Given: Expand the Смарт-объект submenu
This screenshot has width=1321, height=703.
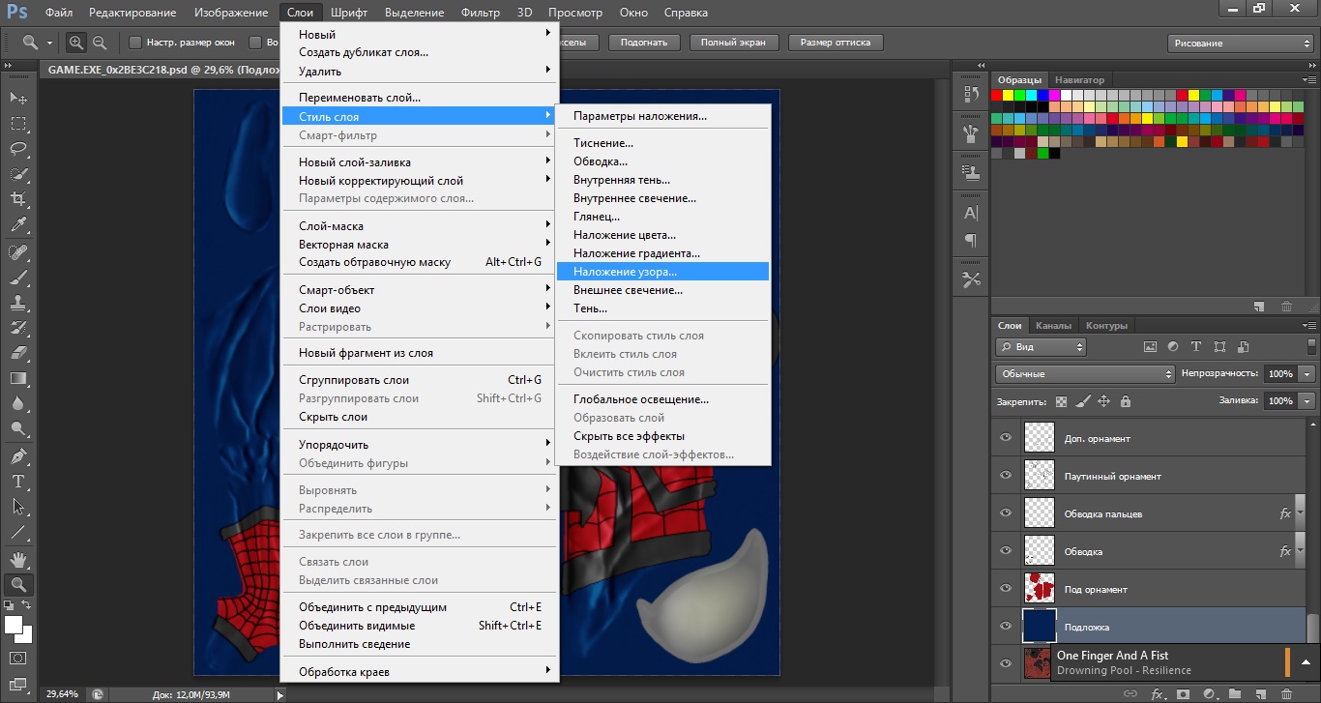Looking at the screenshot, I should click(420, 290).
